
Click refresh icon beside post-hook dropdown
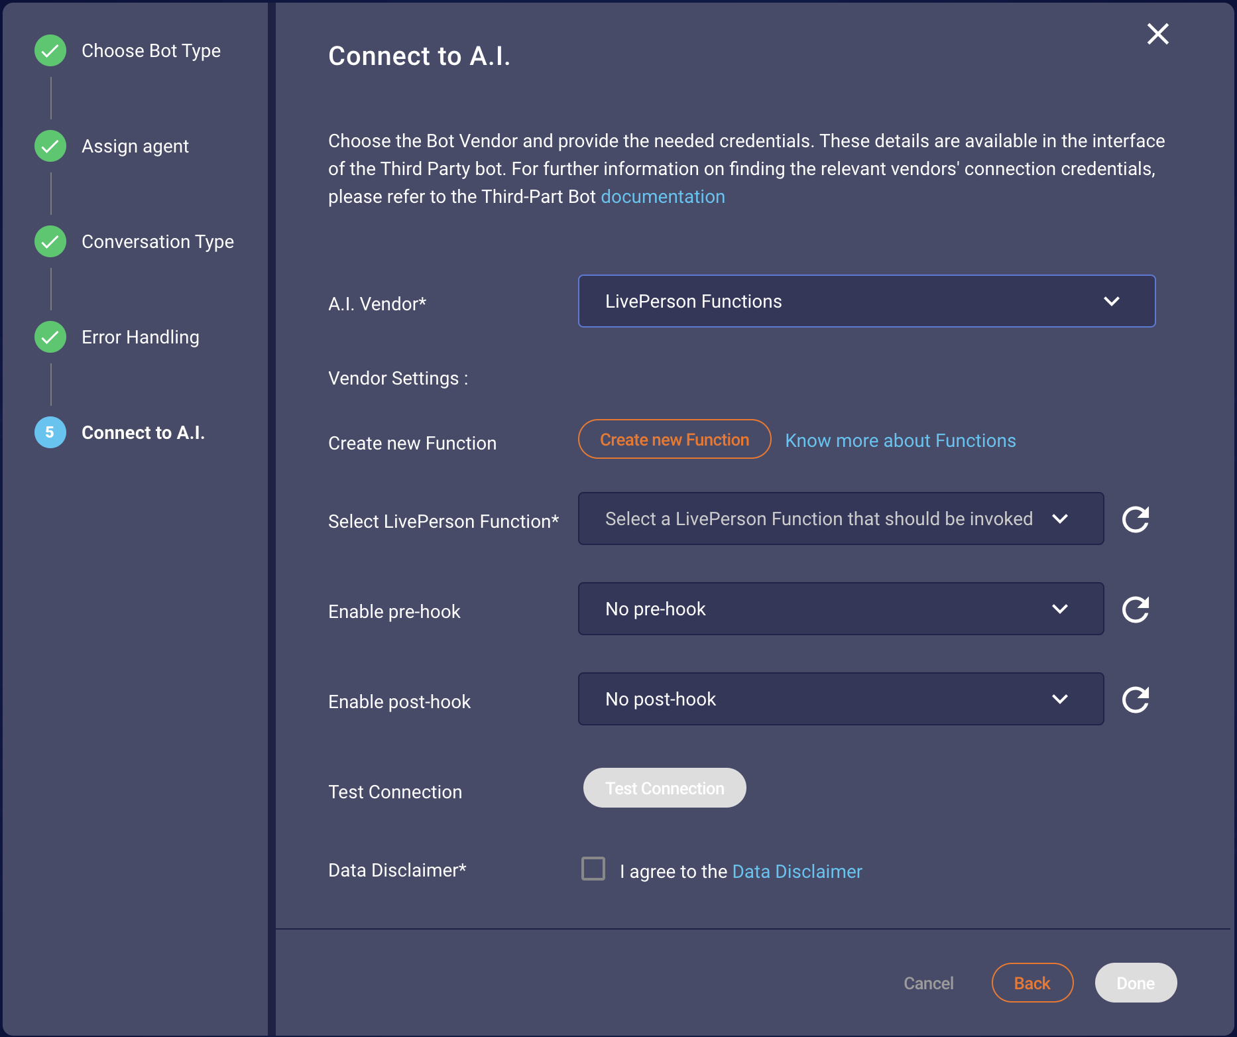(x=1136, y=700)
